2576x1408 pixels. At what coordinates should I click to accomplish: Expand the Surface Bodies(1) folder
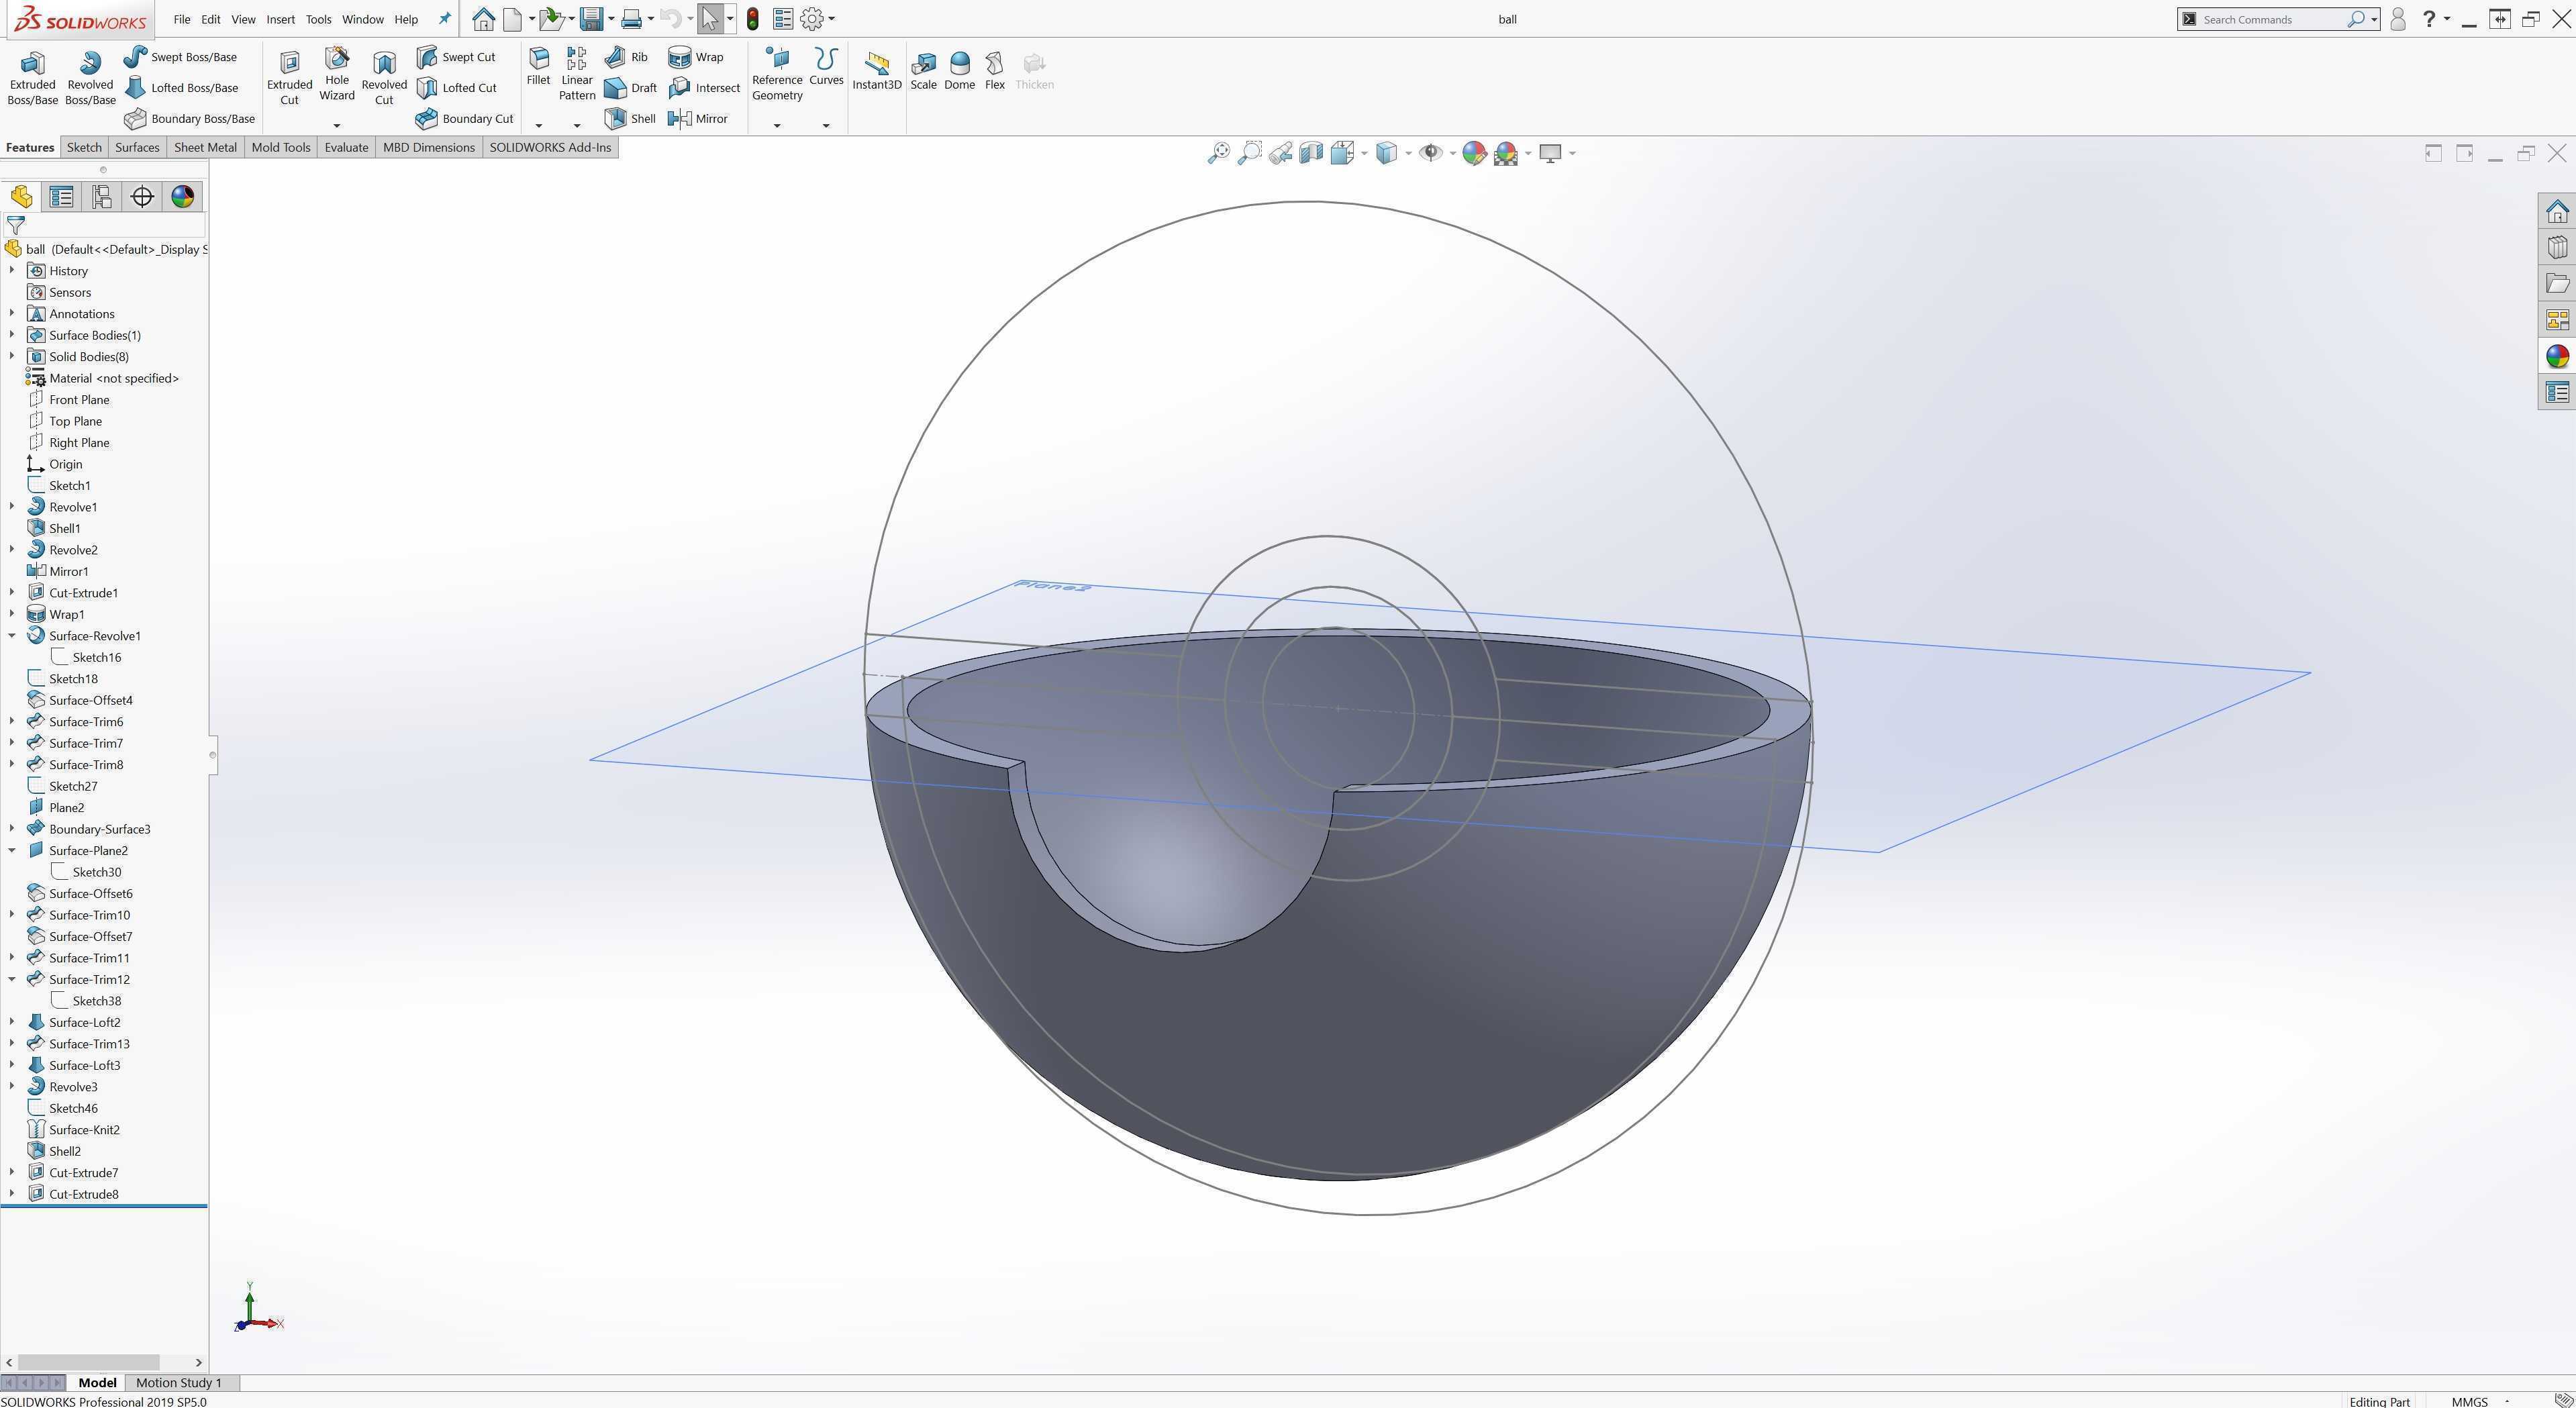pyautogui.click(x=12, y=335)
